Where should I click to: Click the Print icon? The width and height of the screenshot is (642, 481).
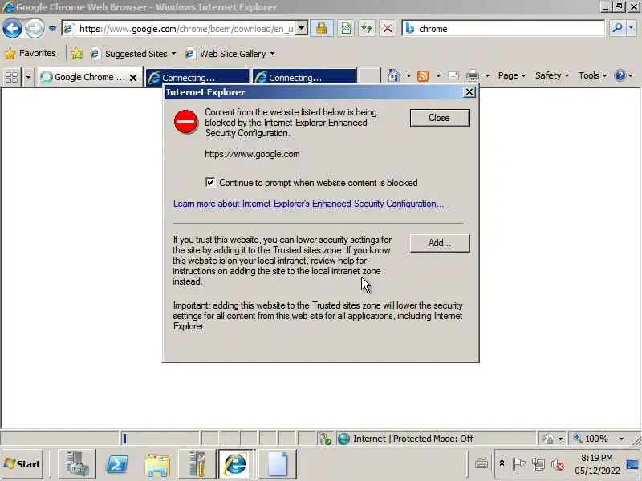point(473,75)
